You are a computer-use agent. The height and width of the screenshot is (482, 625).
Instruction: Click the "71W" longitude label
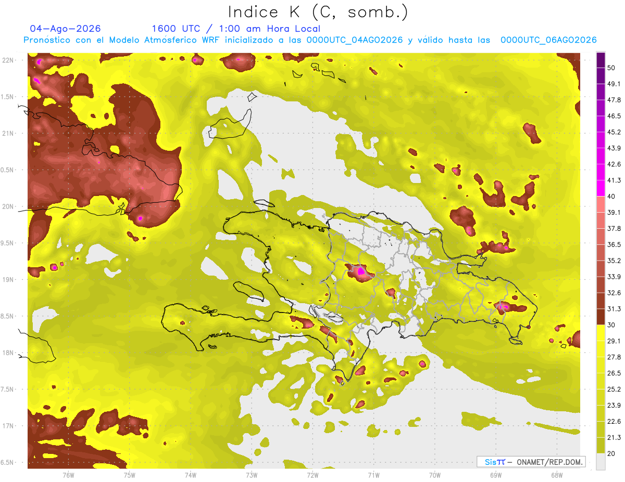(373, 475)
